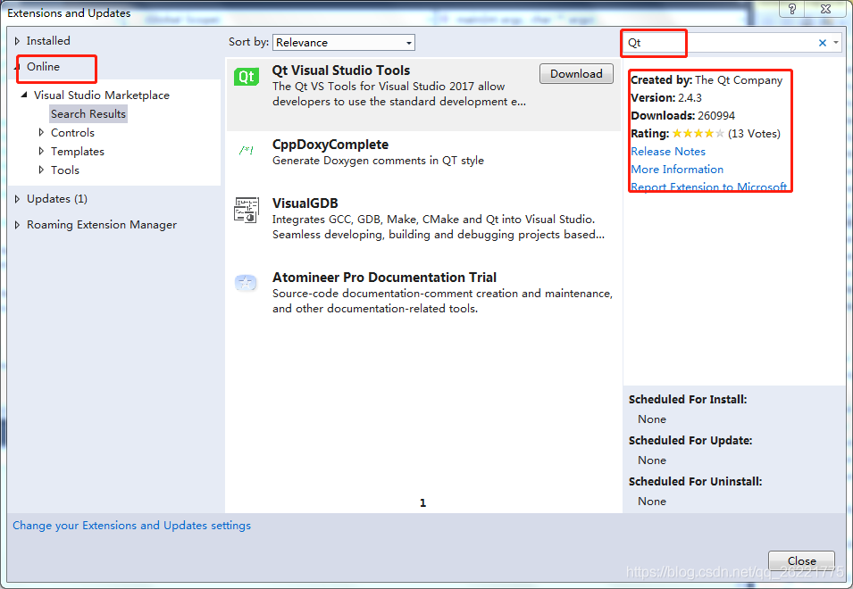The width and height of the screenshot is (853, 589).
Task: Open the Release Notes link
Action: click(x=668, y=152)
